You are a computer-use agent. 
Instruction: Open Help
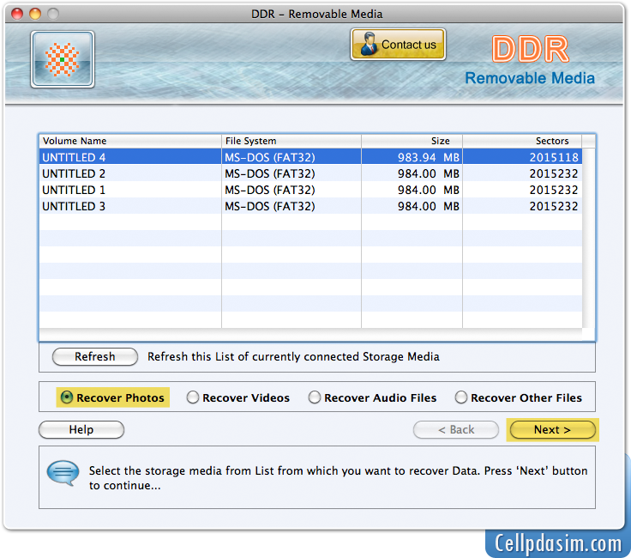[81, 429]
